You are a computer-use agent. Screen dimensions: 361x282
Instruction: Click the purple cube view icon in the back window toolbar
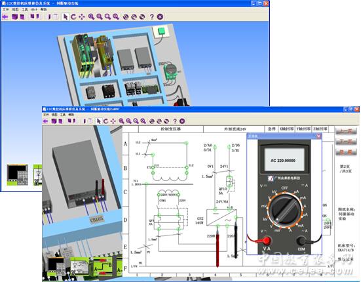(x=14, y=16)
